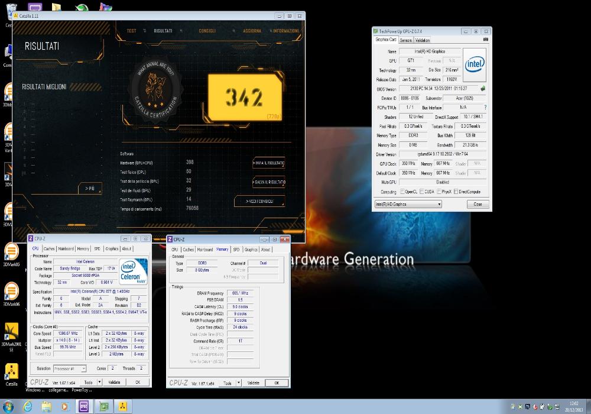Switch to the RISULTATI tab in Catzilla
The image size is (591, 414).
[163, 31]
